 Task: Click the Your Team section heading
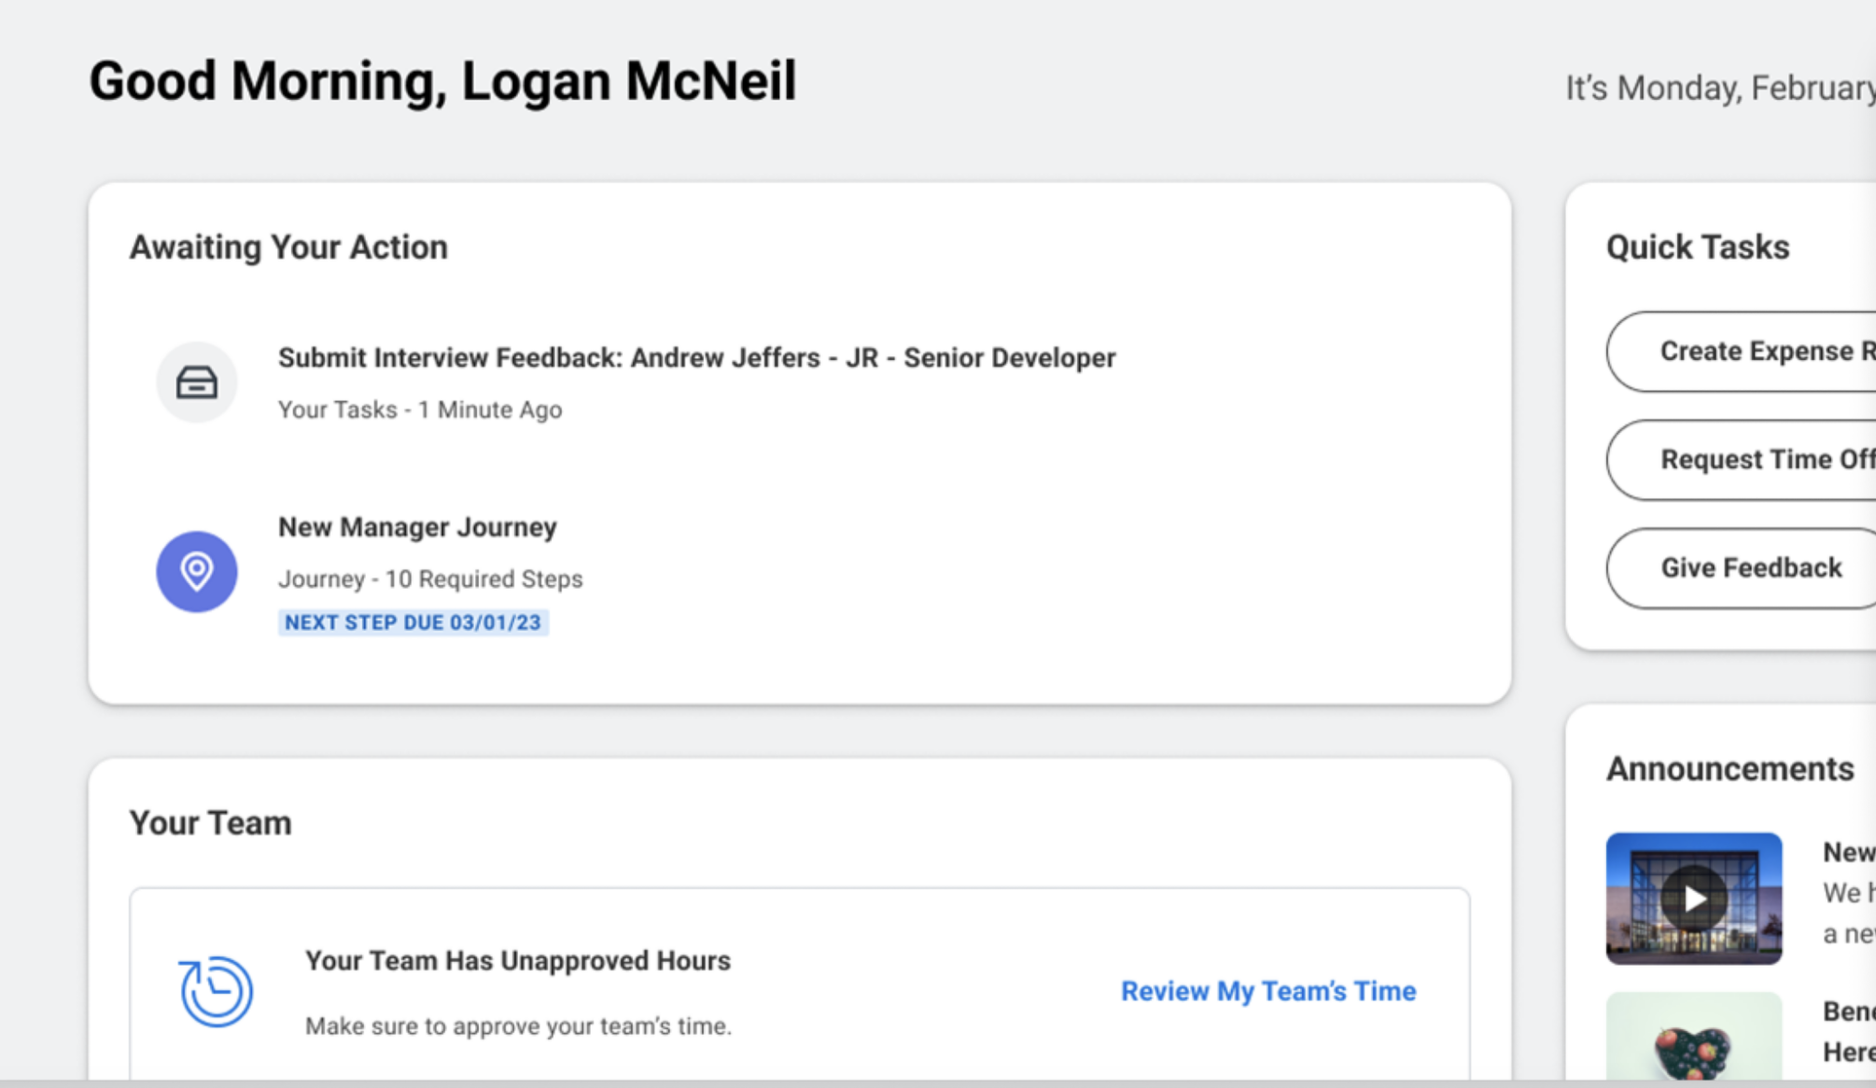(x=210, y=823)
